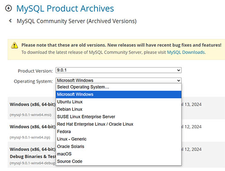This screenshot has width=225, height=171.
Task: Open the Product Version 9.0.1 dropdown
Action: [118, 70]
